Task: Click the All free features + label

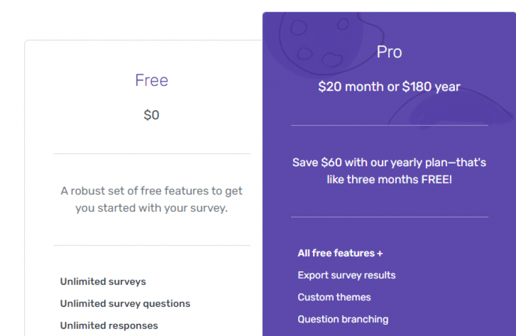Action: pos(340,253)
